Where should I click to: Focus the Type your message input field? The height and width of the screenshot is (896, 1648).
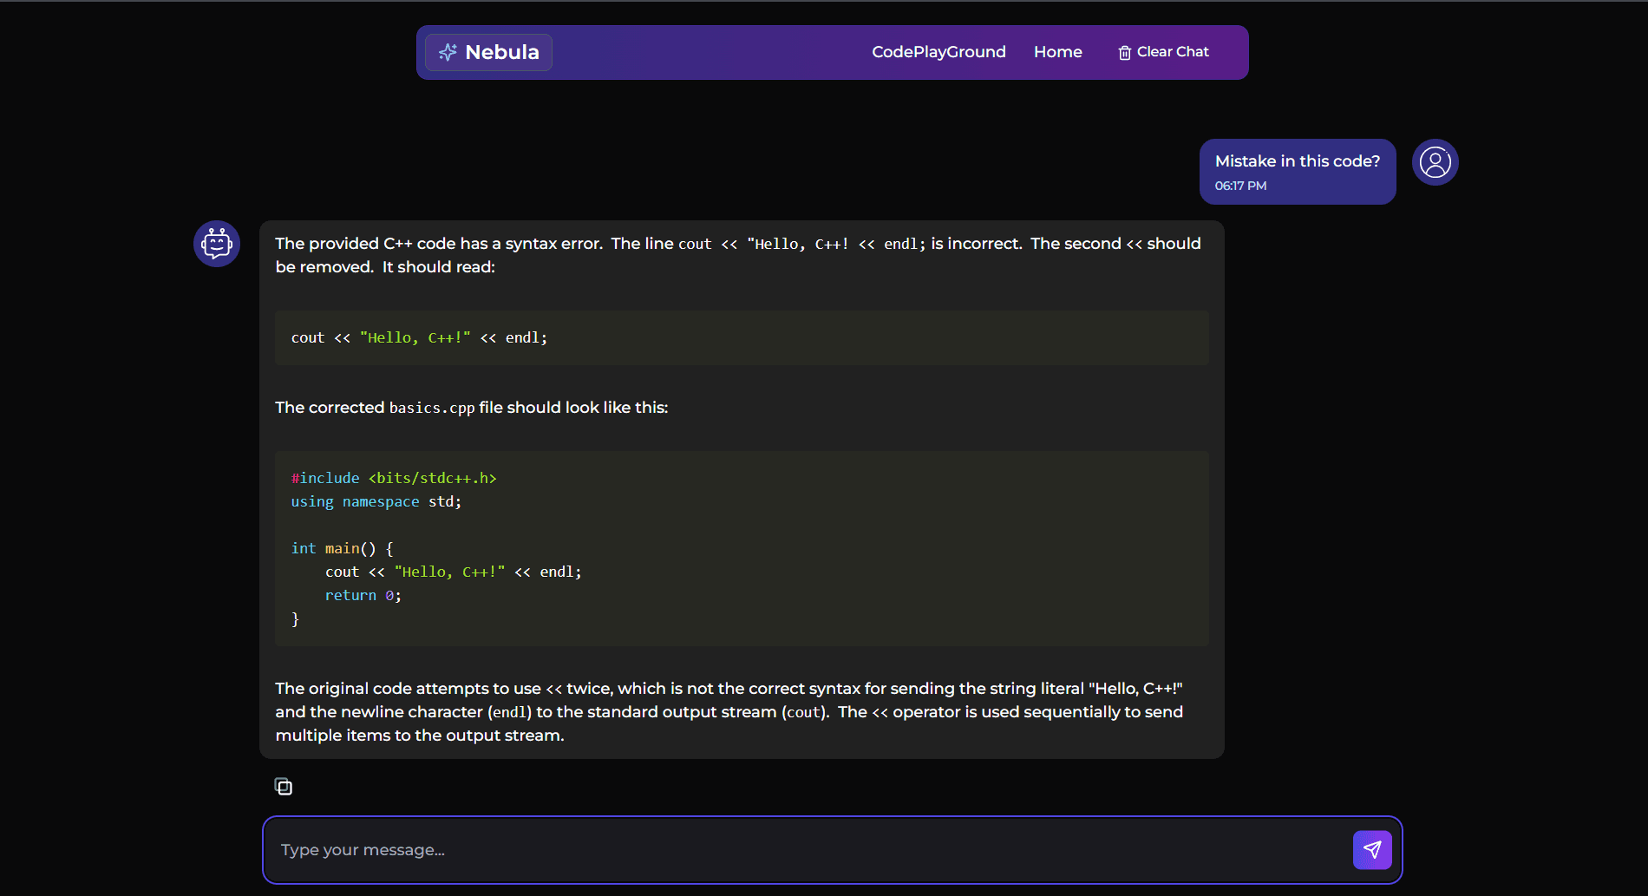pyautogui.click(x=807, y=850)
